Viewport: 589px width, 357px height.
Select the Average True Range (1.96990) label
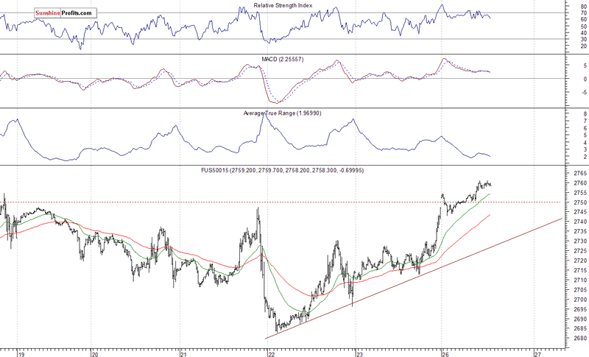285,113
